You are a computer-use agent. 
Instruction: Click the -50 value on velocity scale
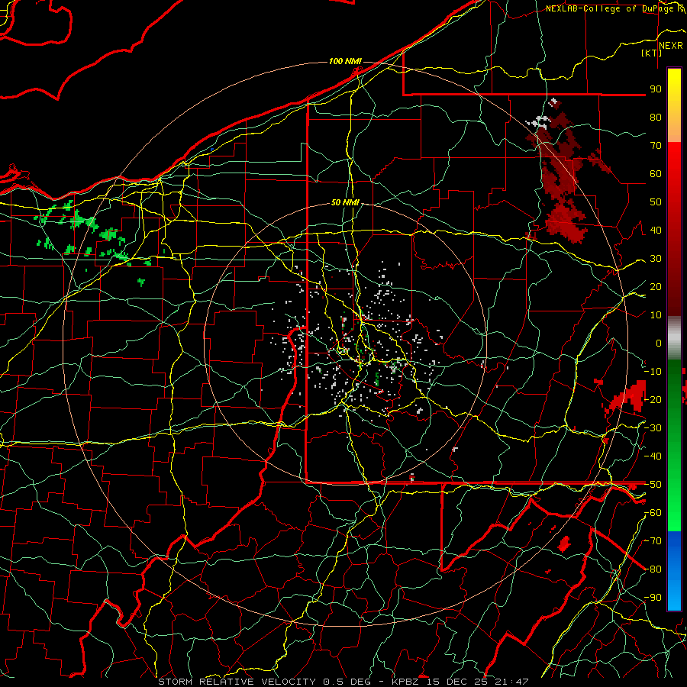point(653,485)
